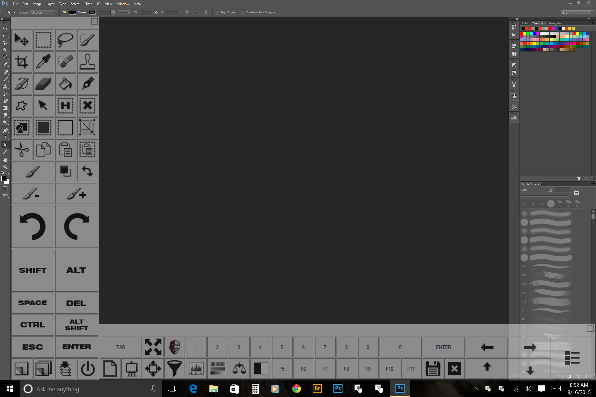
Task: Select the Eraser tool
Action: click(43, 83)
